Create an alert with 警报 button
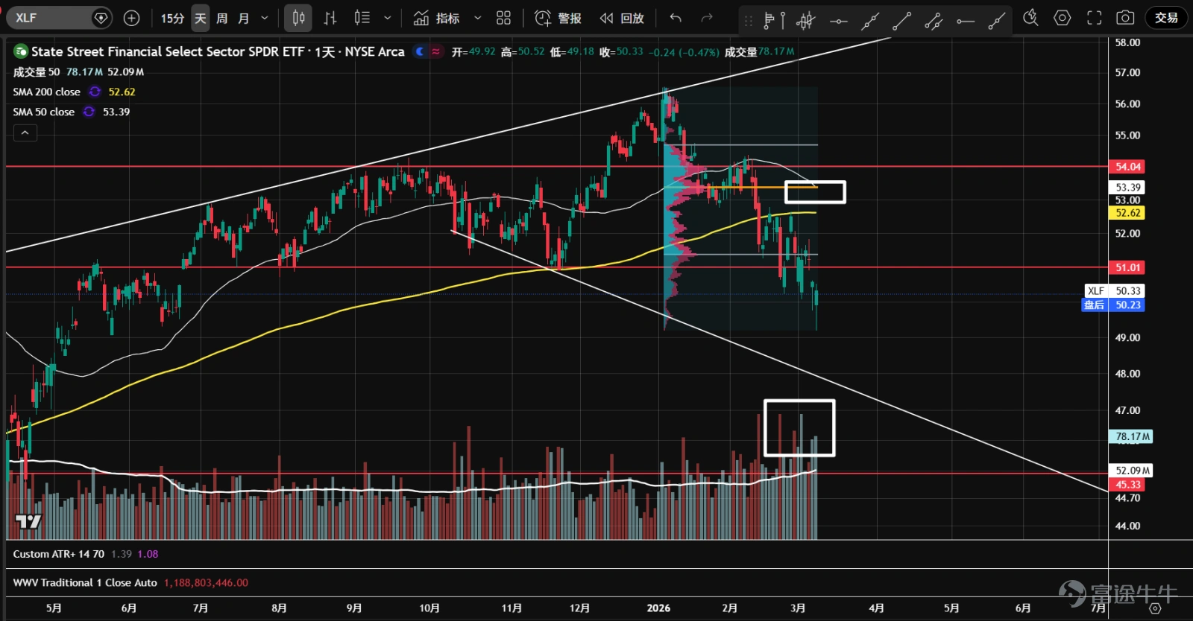Image resolution: width=1193 pixels, height=621 pixels. click(x=558, y=18)
